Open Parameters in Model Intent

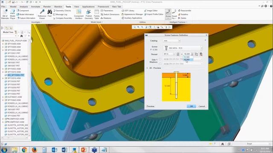click(x=107, y=11)
